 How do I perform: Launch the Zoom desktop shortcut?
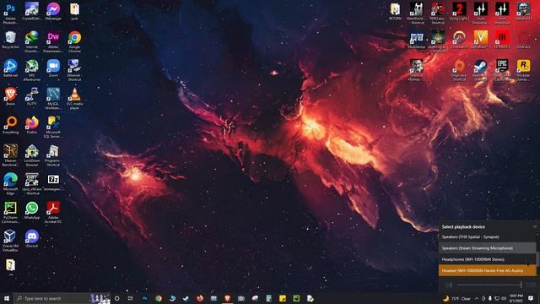pos(53,68)
